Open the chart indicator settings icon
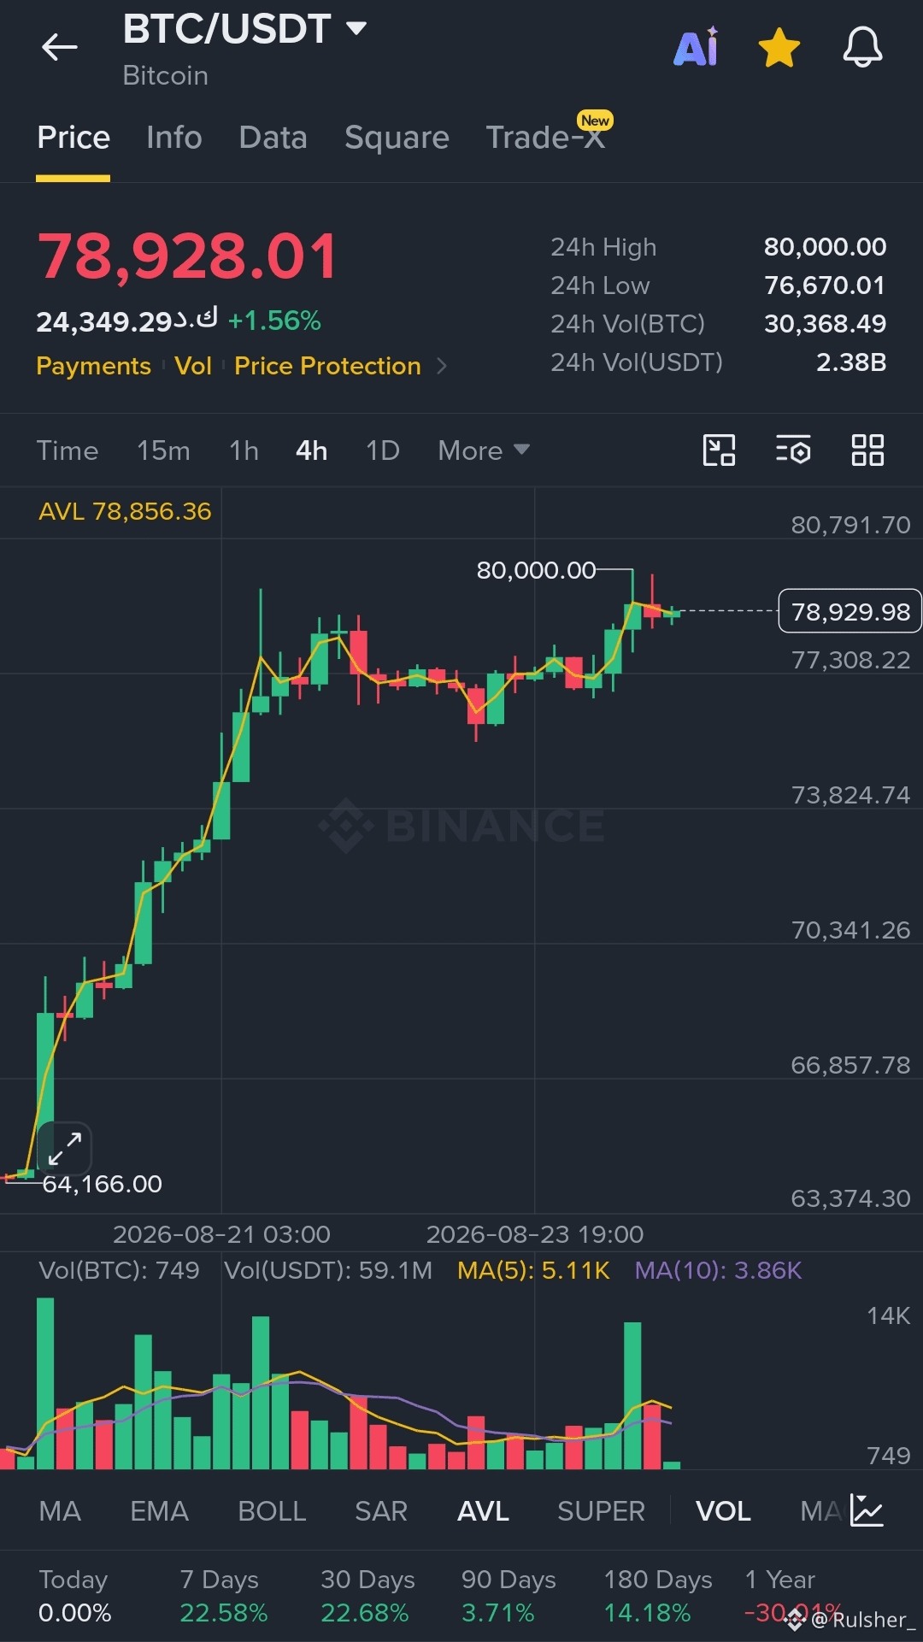This screenshot has width=923, height=1642. 793,450
